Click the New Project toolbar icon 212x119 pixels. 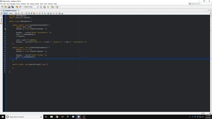6,7
